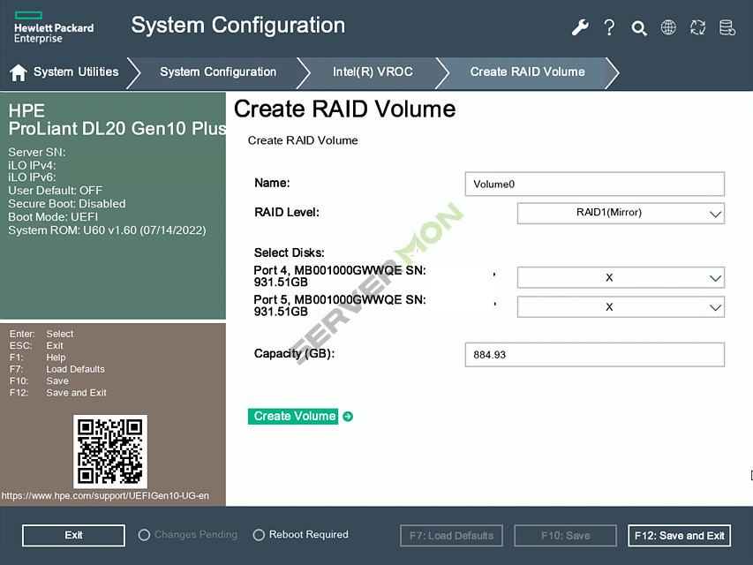
Task: Click the wrench settings icon
Action: tap(580, 27)
